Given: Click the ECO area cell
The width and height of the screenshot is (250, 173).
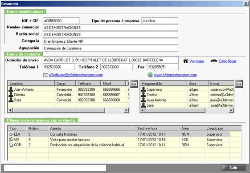Looking at the screenshot, I should pos(185,140).
